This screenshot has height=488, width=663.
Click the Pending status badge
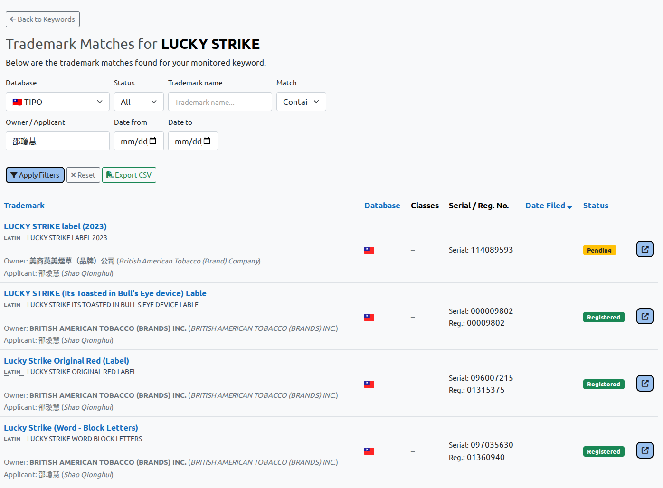(599, 250)
